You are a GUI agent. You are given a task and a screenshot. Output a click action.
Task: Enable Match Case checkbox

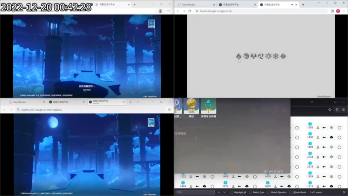[x=251, y=192]
